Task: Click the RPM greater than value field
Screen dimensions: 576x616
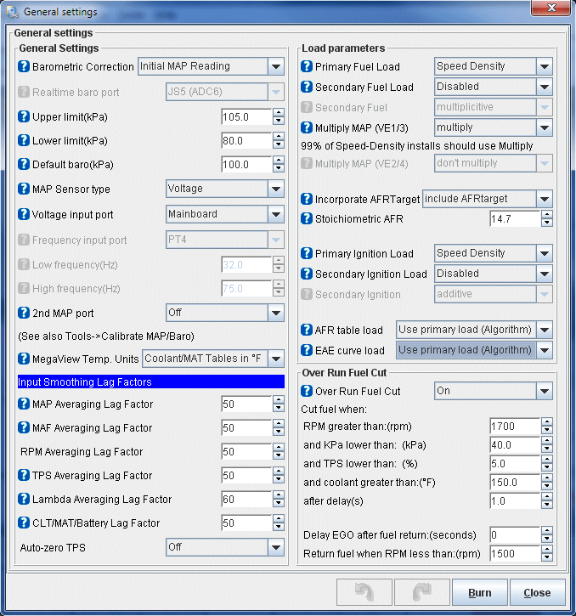Action: click(515, 427)
